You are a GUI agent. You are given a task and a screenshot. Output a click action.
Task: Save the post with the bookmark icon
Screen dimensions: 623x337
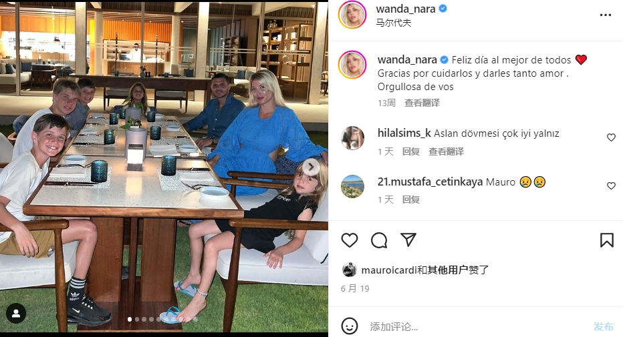(607, 240)
